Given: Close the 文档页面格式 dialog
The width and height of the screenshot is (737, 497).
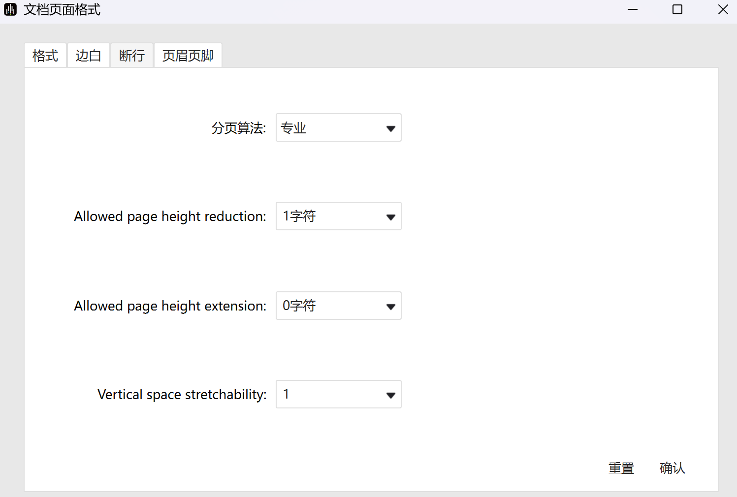Looking at the screenshot, I should (723, 9).
